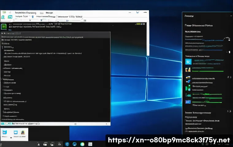Click the small blue icon in the white window's toolbar
The width and height of the screenshot is (233, 147).
(x=33, y=17)
